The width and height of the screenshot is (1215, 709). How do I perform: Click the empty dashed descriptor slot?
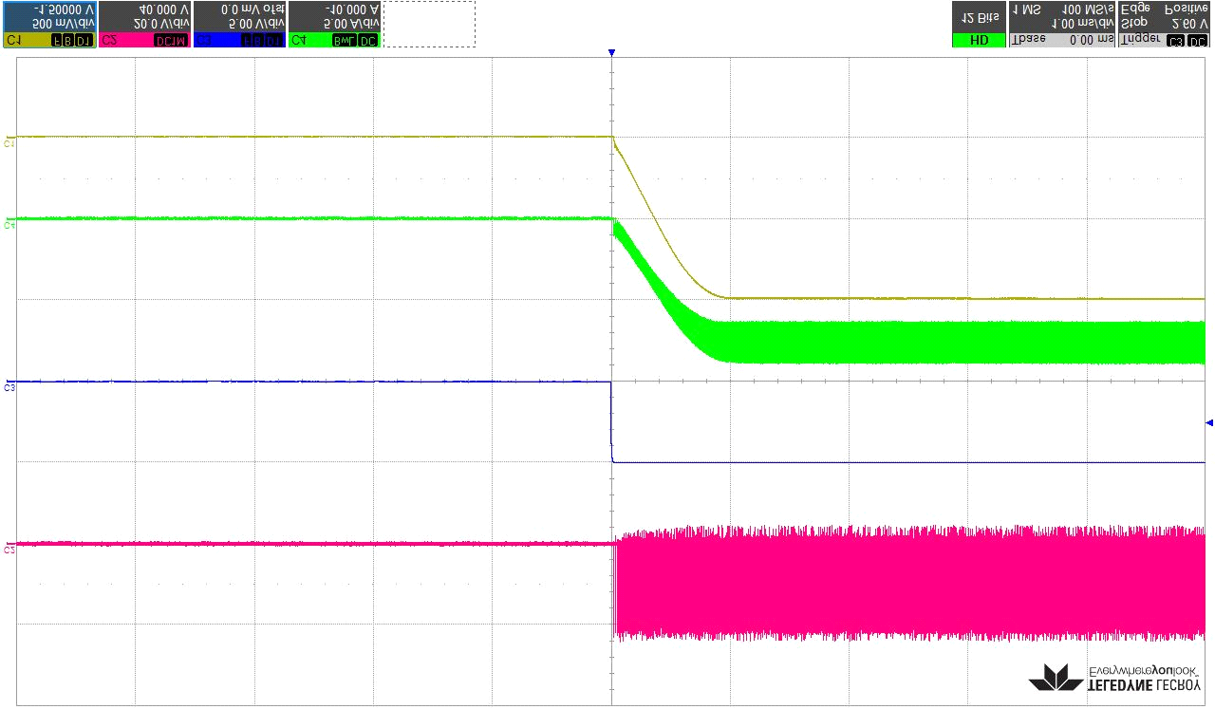click(x=429, y=25)
